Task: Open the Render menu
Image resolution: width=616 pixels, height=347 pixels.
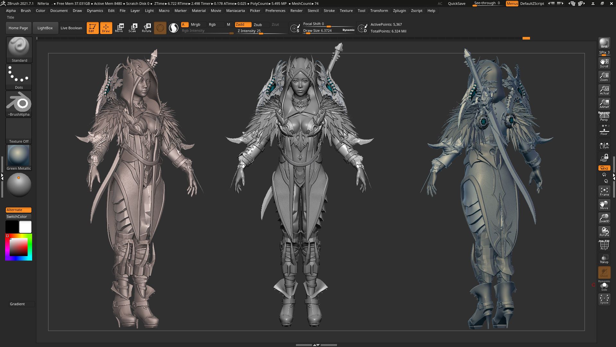Action: point(296,11)
